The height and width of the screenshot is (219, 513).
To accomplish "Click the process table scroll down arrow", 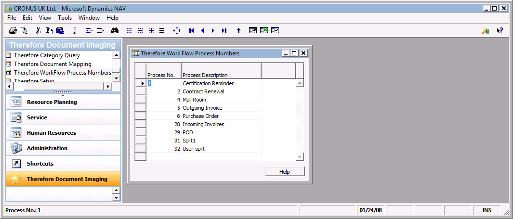I will [x=300, y=157].
